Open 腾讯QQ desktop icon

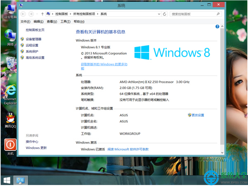(10, 120)
